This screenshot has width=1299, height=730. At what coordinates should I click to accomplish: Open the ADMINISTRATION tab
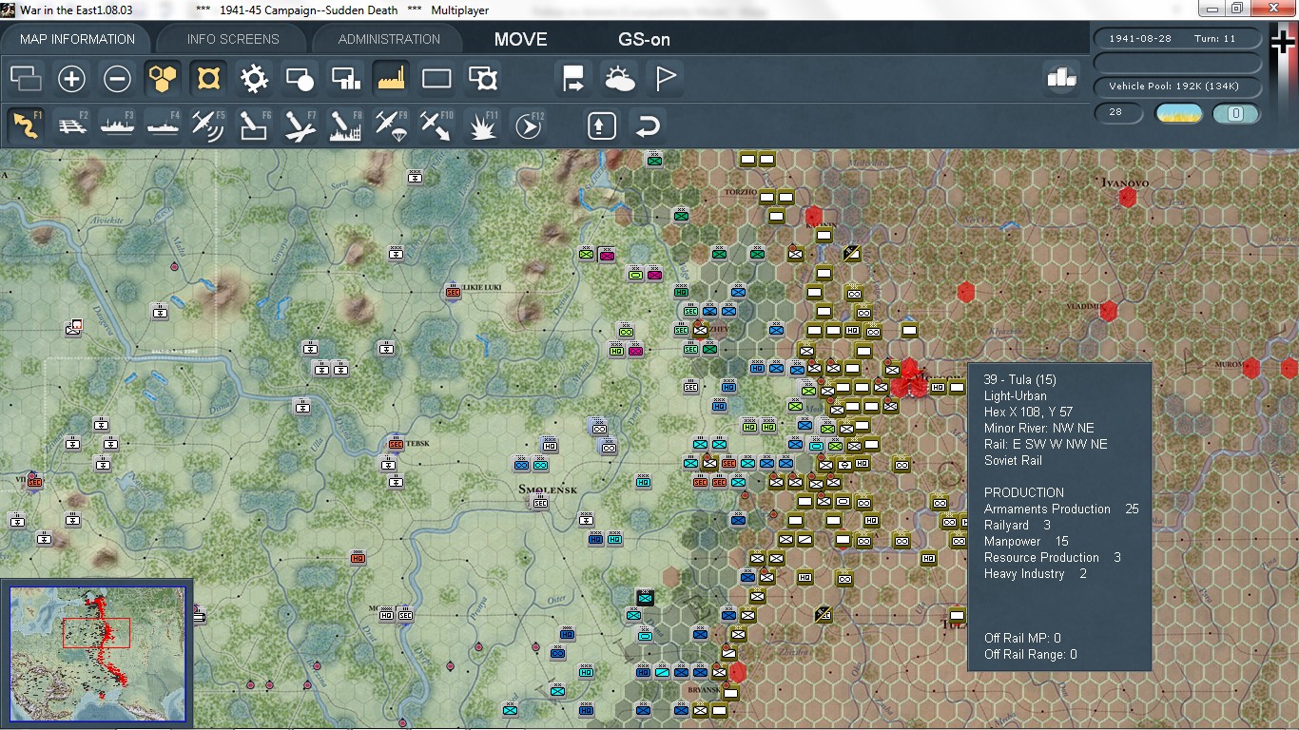(x=389, y=39)
